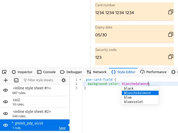Viewport: 178px width, 133px height.
Task: Open Style Editor options gear
Action: [x=63, y=80]
